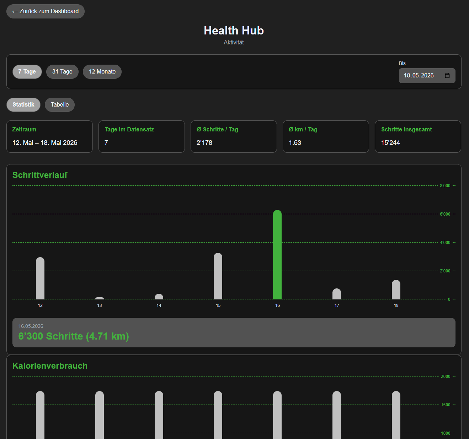Click the Ø Schritte / Tag card

tap(234, 137)
